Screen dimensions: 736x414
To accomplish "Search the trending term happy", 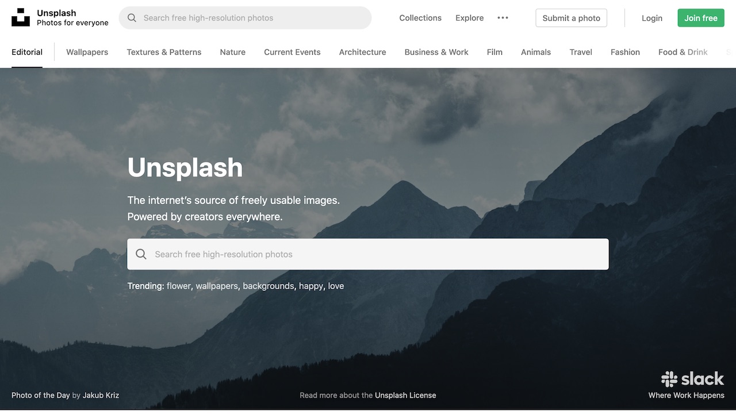I will pyautogui.click(x=310, y=286).
